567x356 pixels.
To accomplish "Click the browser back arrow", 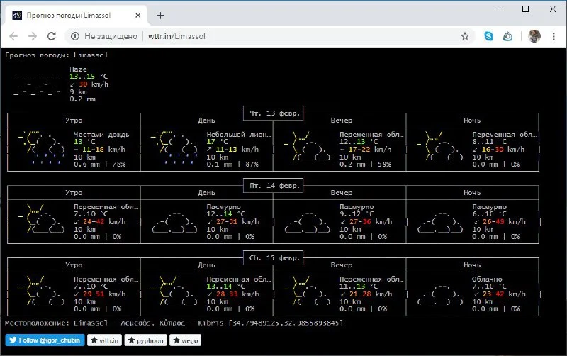I will pos(13,36).
